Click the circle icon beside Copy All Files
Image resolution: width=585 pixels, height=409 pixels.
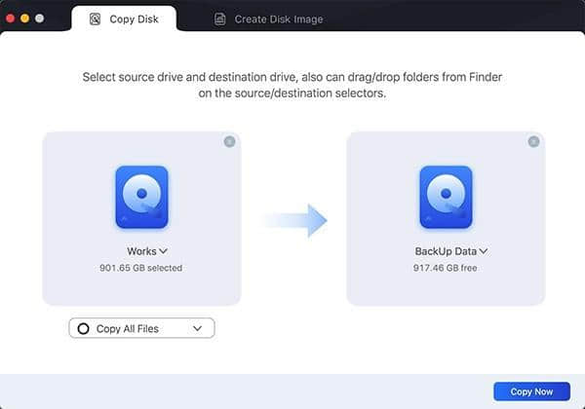(83, 329)
